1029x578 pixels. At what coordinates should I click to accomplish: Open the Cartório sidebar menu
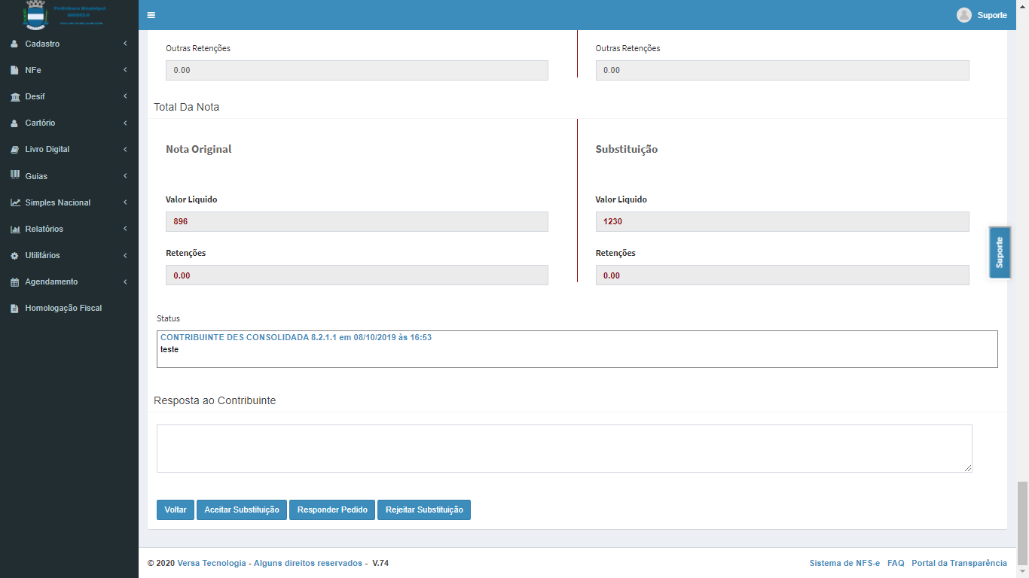(40, 123)
